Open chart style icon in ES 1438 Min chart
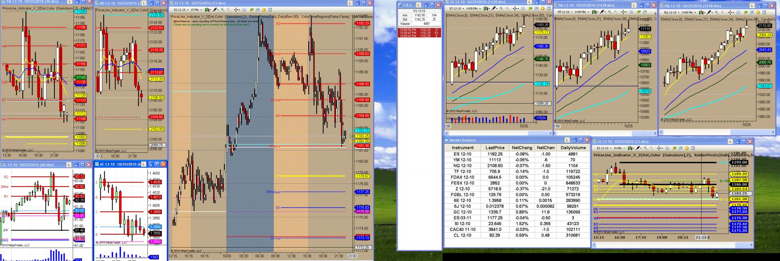This screenshot has width=780, height=261. (487, 8)
